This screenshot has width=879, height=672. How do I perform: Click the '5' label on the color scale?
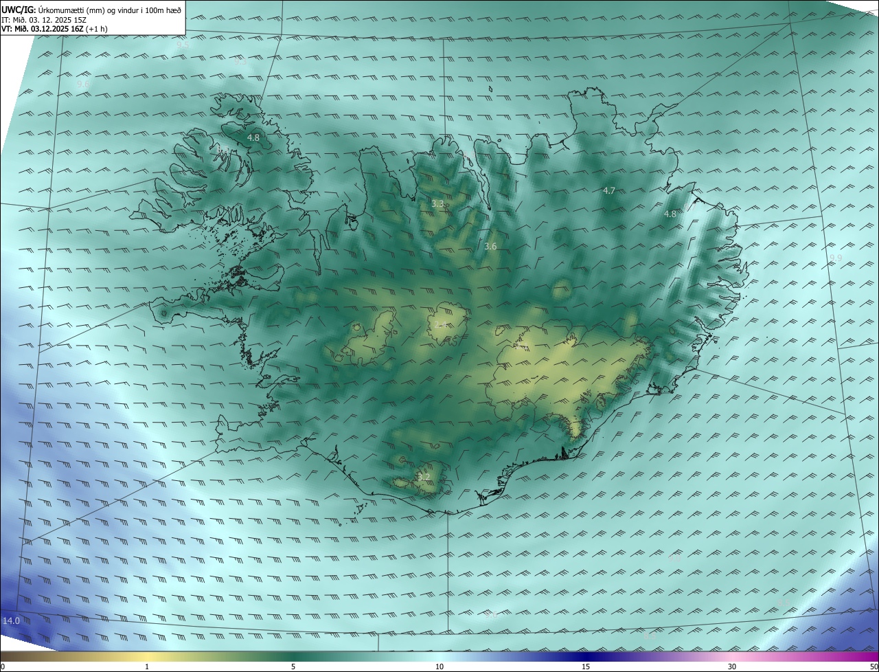click(x=293, y=667)
